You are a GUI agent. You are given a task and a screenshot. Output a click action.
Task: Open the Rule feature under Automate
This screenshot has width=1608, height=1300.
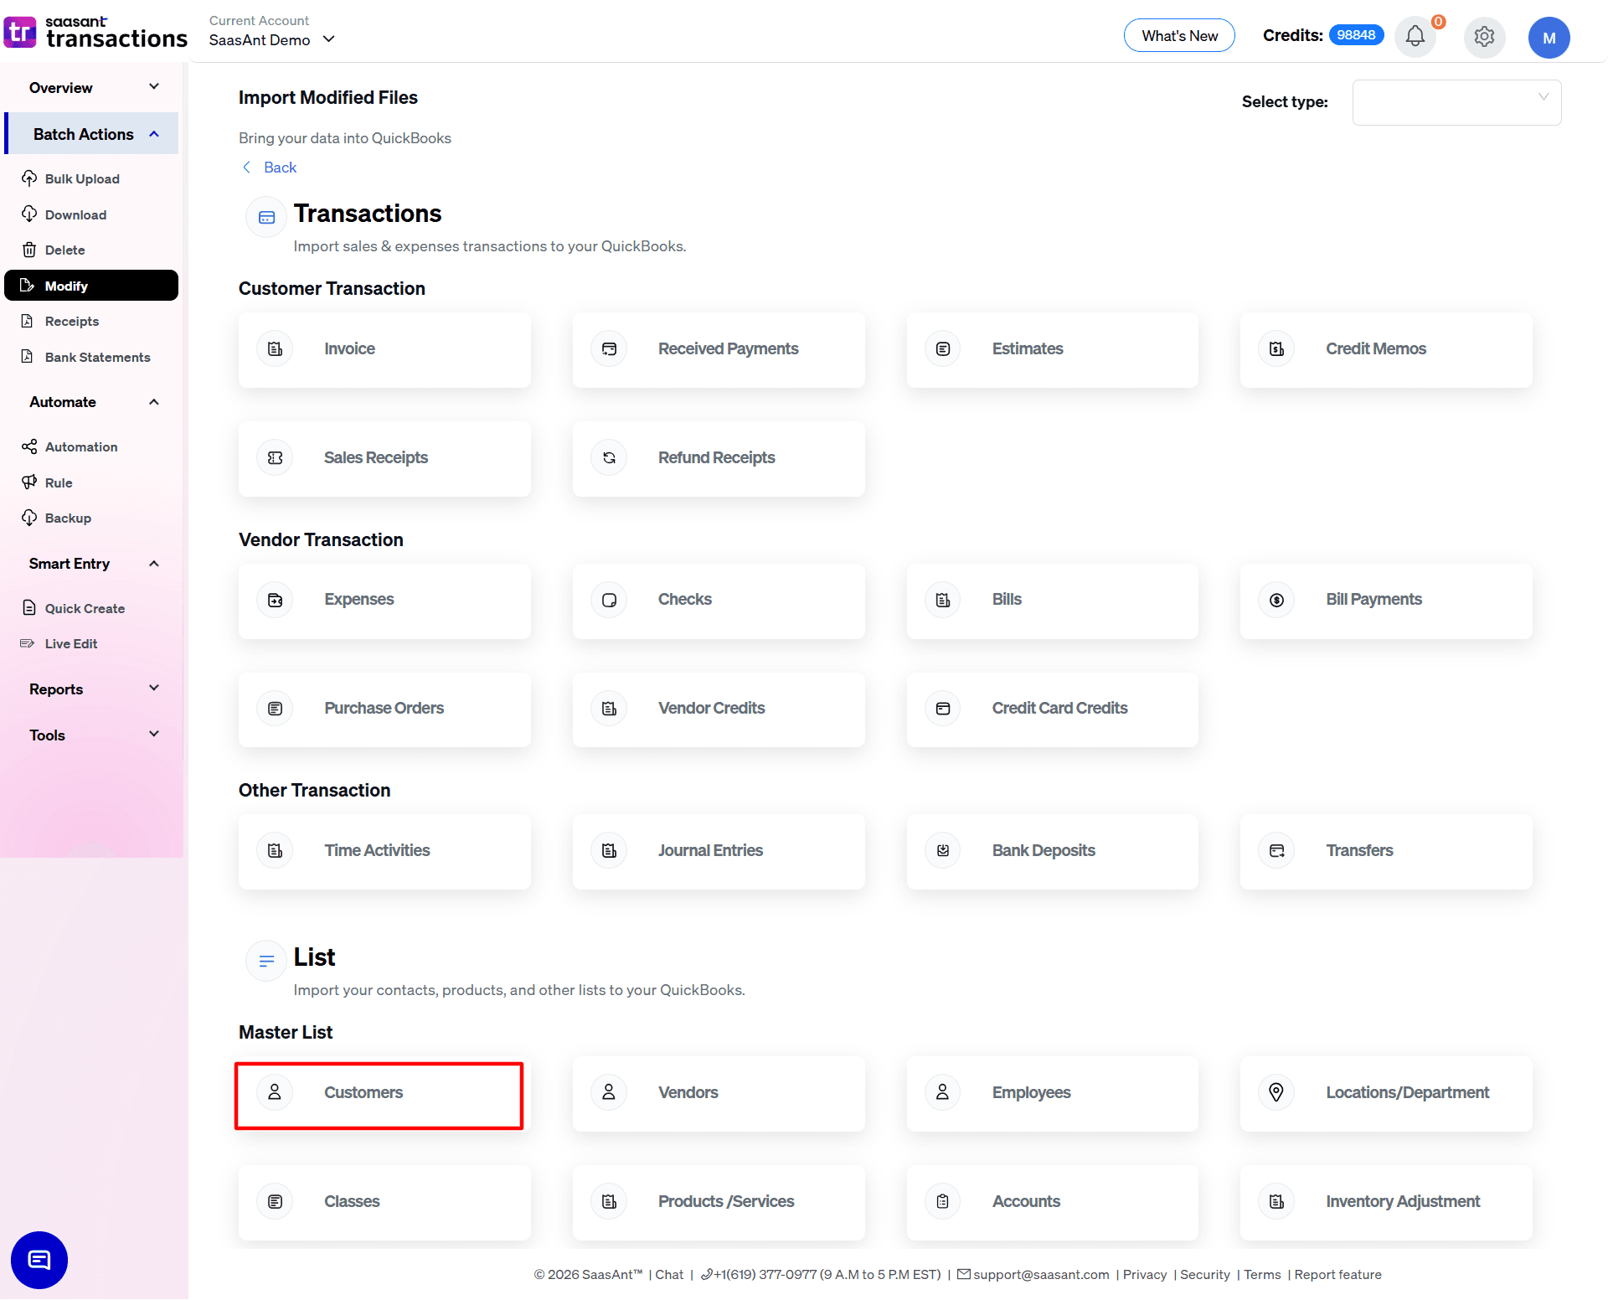tap(58, 482)
